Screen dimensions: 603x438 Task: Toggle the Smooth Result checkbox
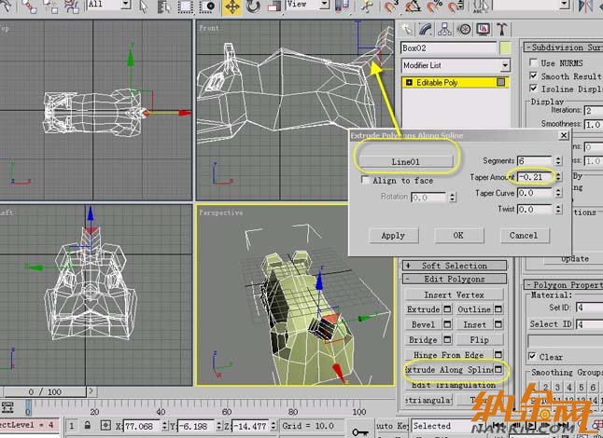(x=534, y=76)
